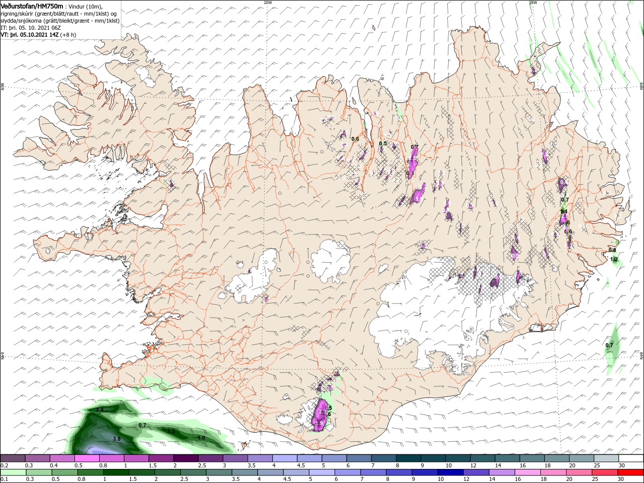Click the crimson 25 rain swatch
644x483 pixels.
(606, 473)
